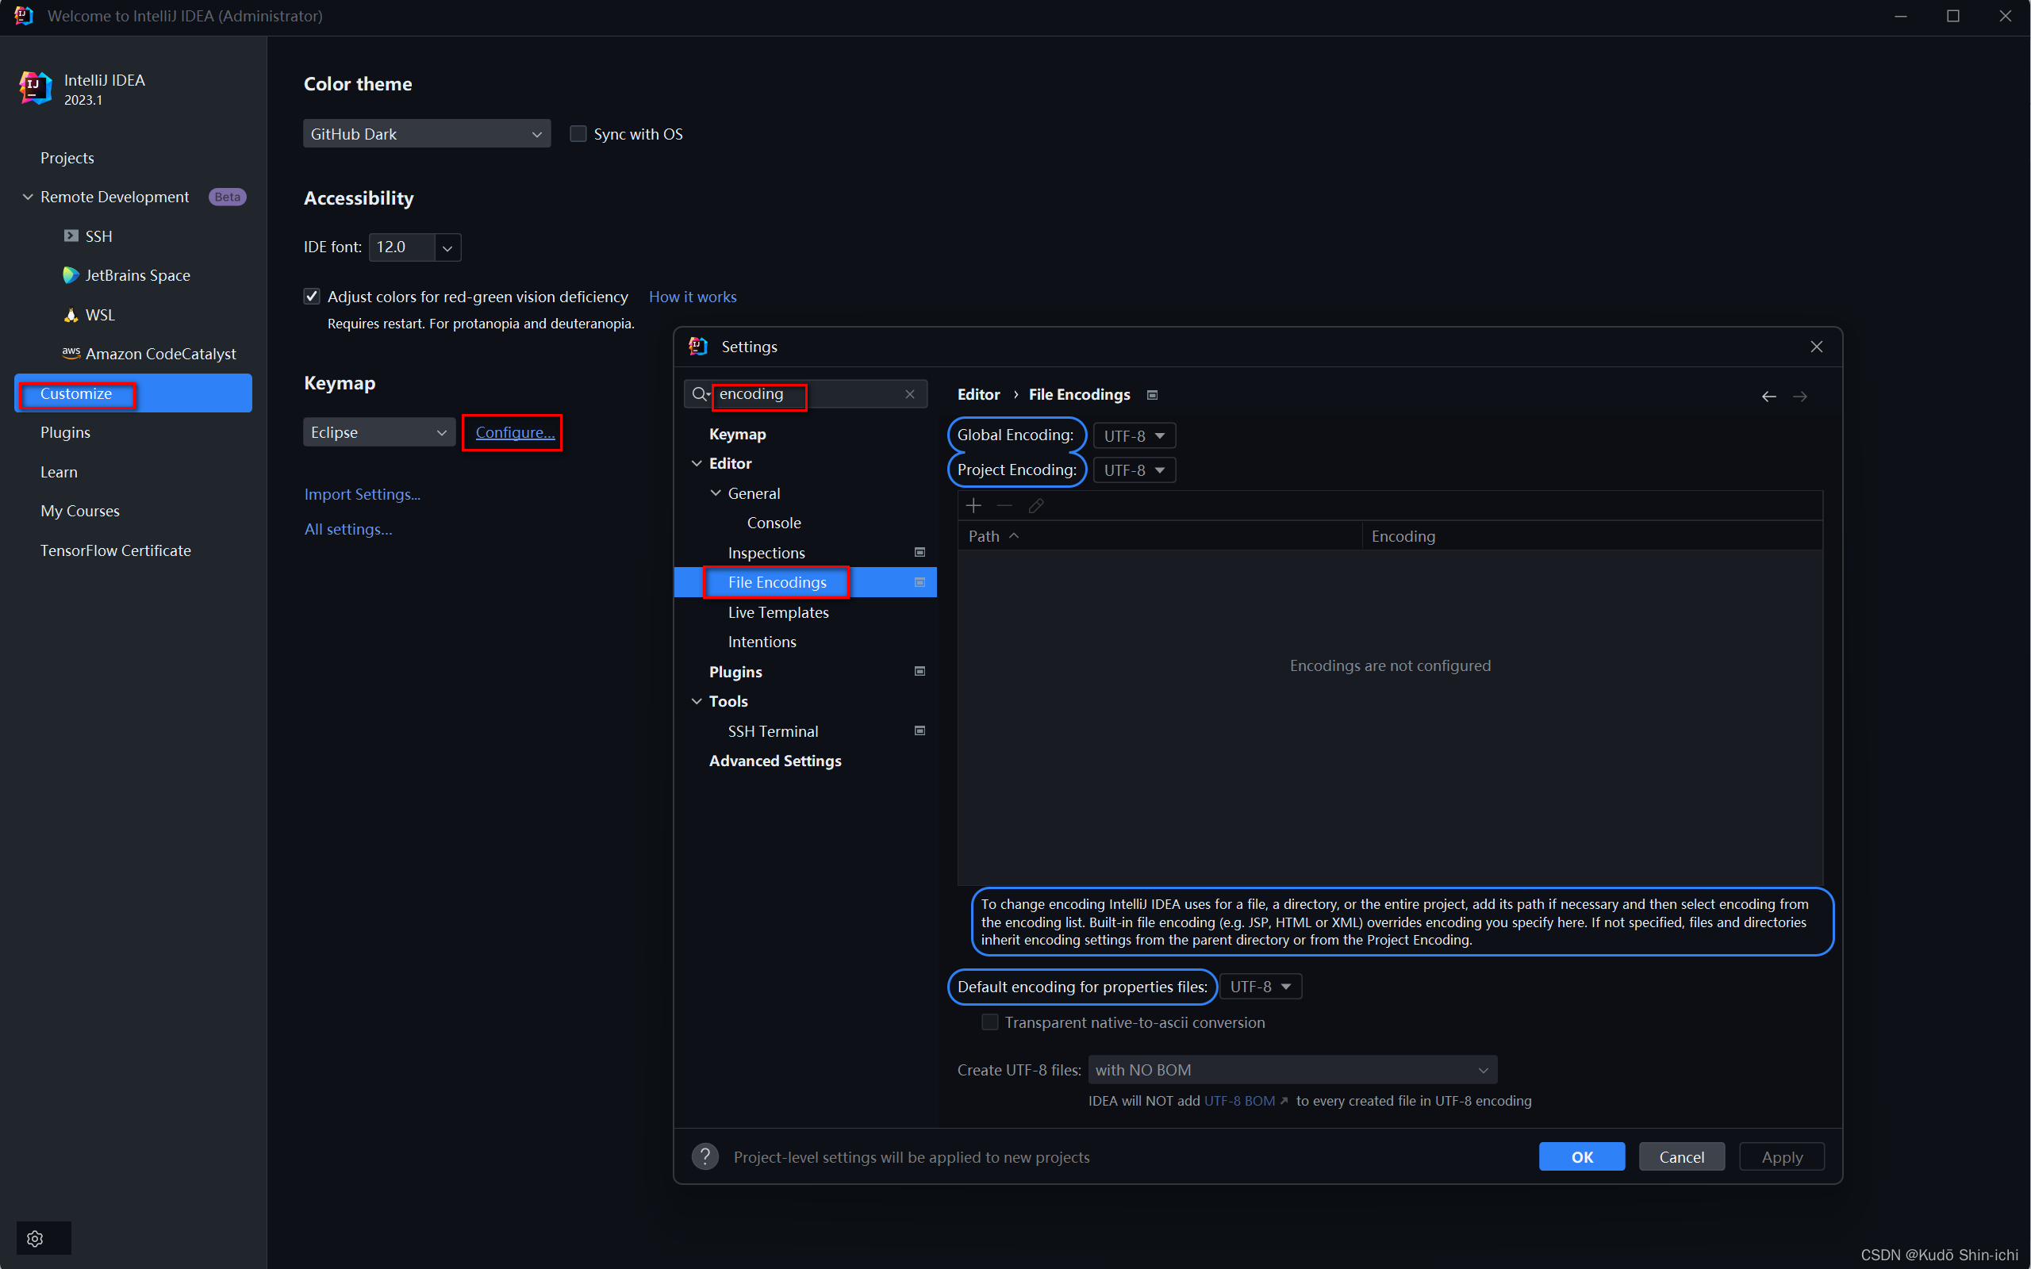
Task: Open the GitHub Dark color theme dropdown
Action: (x=426, y=134)
